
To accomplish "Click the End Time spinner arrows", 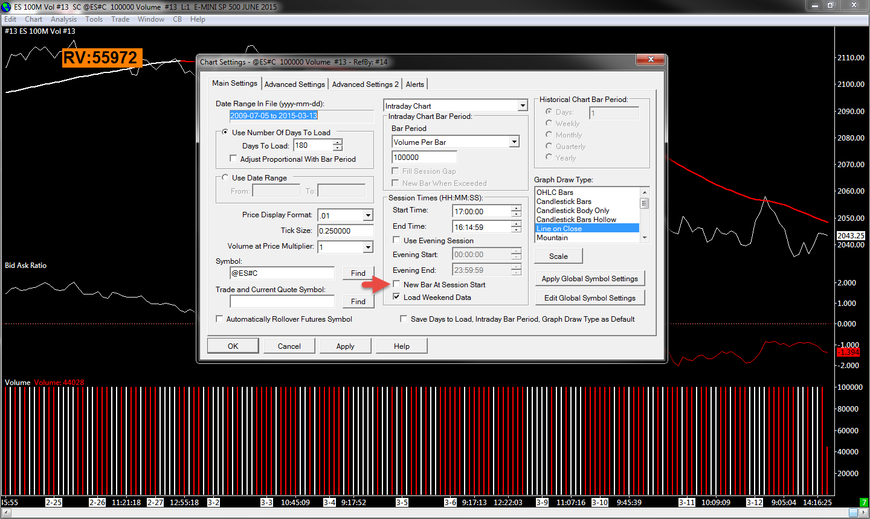I will click(516, 227).
